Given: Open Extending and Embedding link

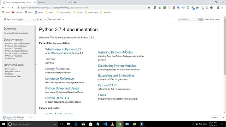Looking at the screenshot, I should pos(116,75).
